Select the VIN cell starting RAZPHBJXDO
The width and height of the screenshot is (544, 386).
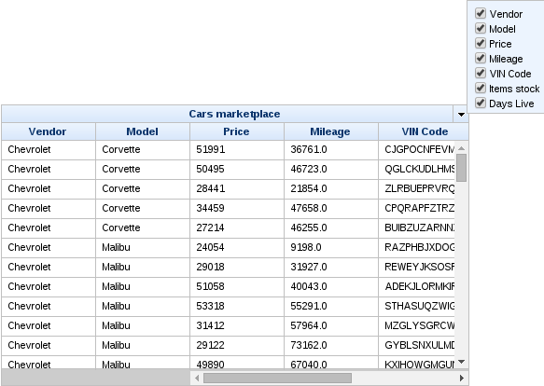tap(417, 248)
